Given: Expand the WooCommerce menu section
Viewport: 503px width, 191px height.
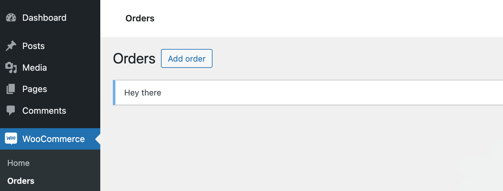Looking at the screenshot, I should (53, 139).
